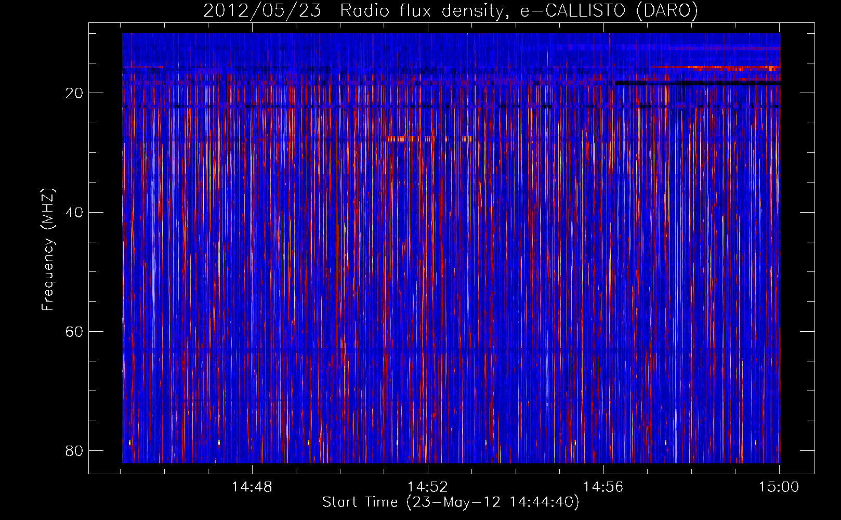The height and width of the screenshot is (520, 841).
Task: Click the 15:00 time tick label
Action: 779,487
